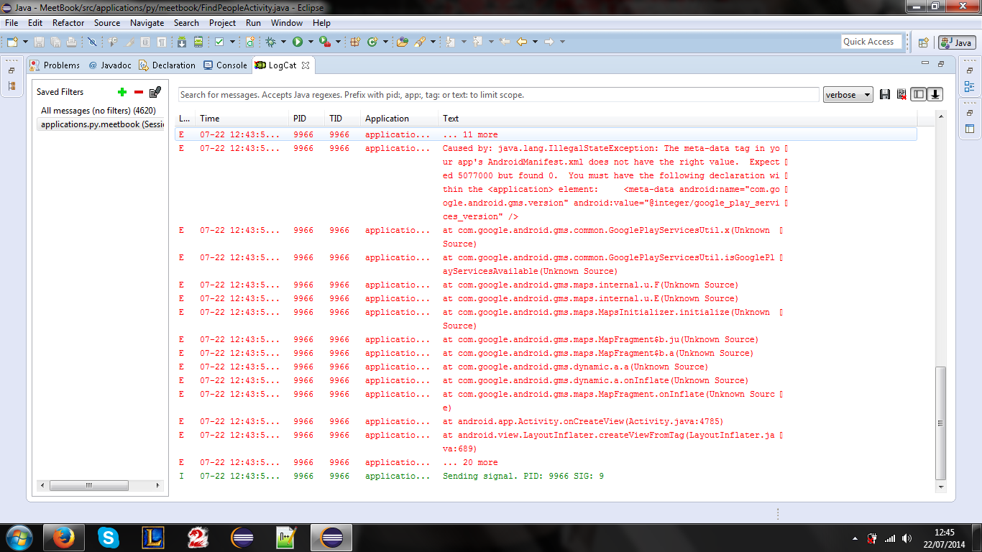Expand the Debug configurations dropdown arrow

pyautogui.click(x=283, y=42)
